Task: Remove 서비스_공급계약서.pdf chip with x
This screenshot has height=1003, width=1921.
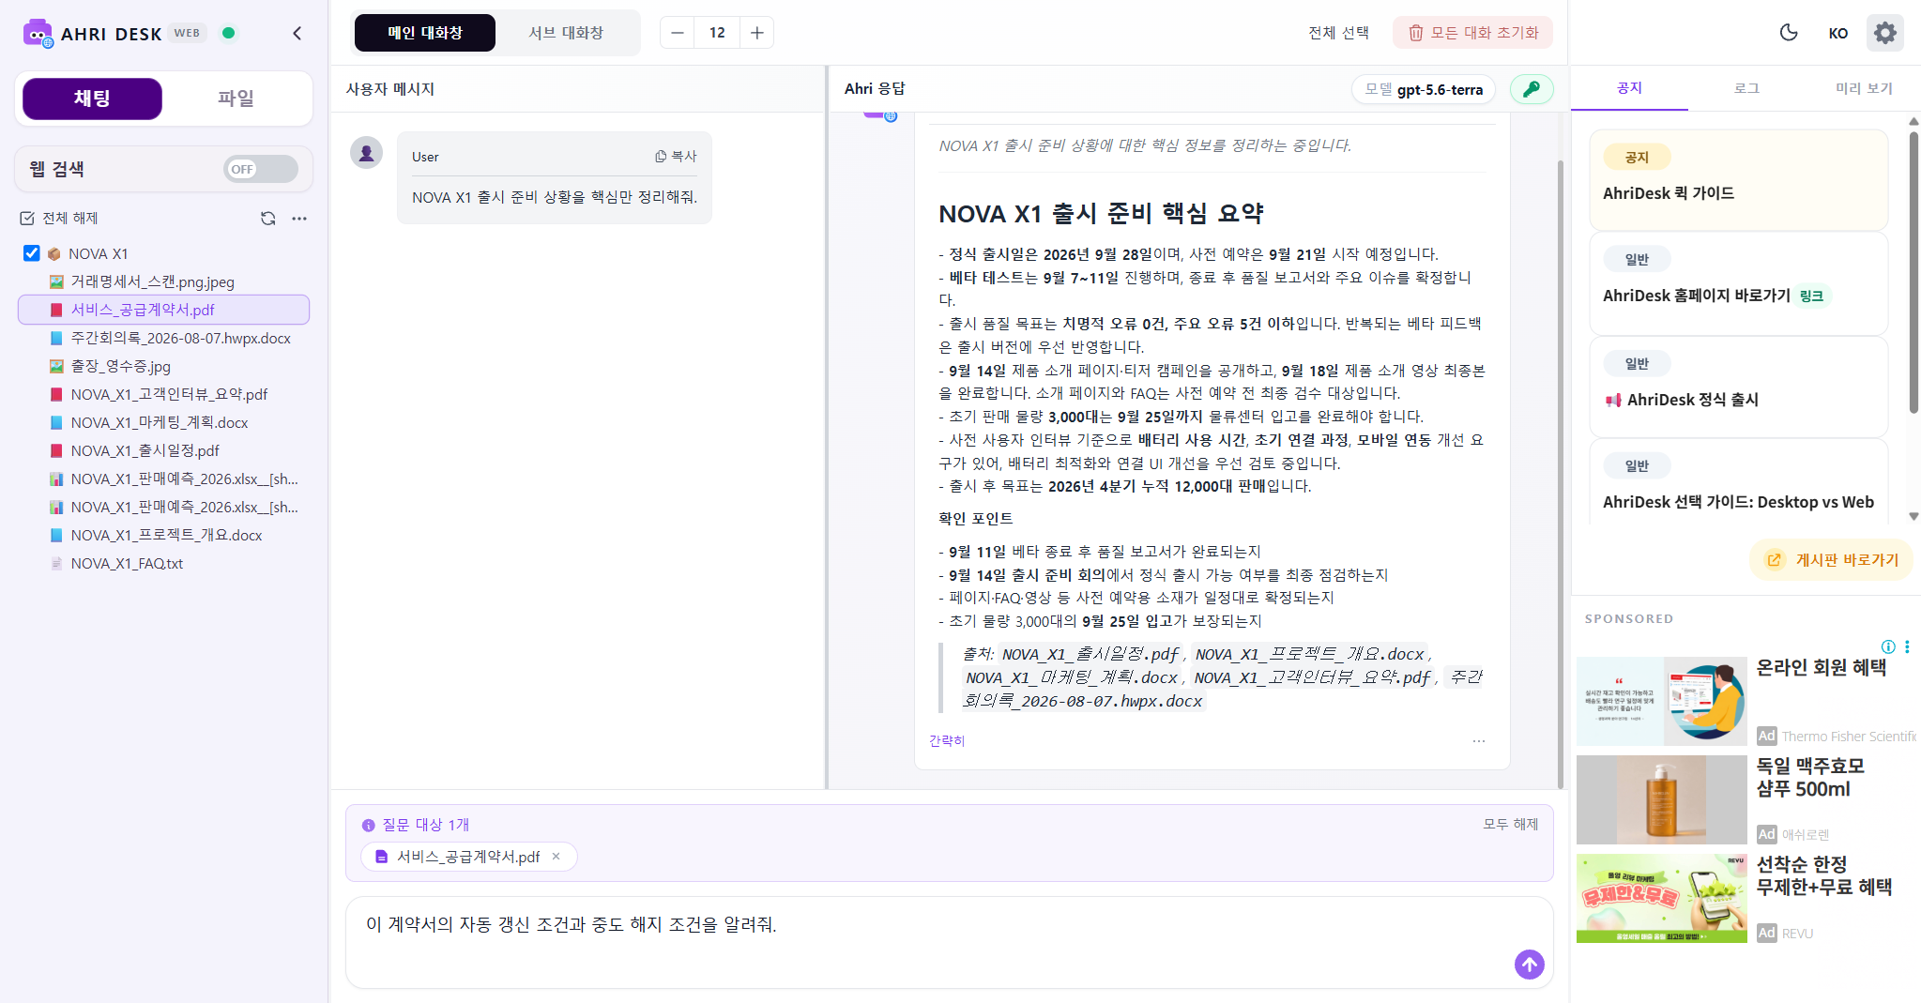Action: (556, 856)
